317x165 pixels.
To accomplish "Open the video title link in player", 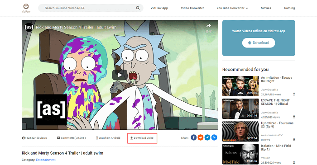I will 76,27.
